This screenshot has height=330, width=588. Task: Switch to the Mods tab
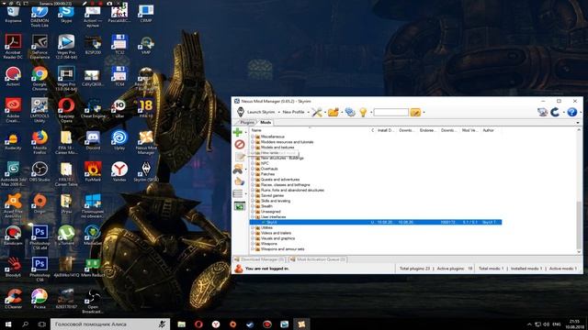[x=266, y=122]
